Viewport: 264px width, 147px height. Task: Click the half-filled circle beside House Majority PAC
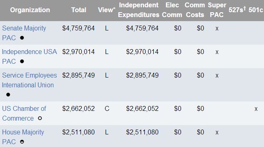click(22, 142)
